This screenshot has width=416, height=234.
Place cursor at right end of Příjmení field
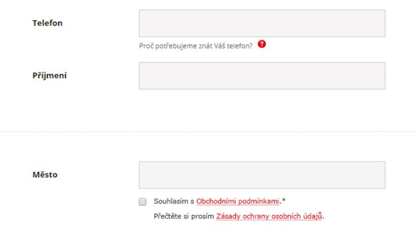coord(381,76)
